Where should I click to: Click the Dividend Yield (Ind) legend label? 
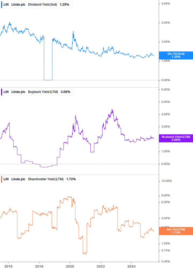pos(43,5)
